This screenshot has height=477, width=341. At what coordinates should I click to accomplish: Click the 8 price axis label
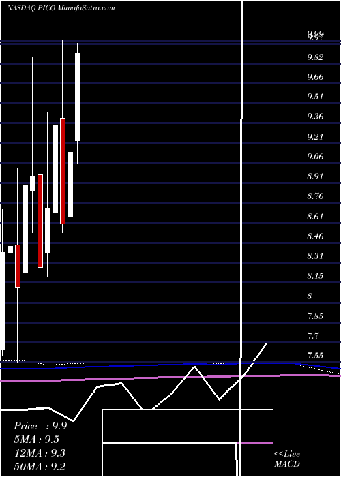pyautogui.click(x=310, y=296)
